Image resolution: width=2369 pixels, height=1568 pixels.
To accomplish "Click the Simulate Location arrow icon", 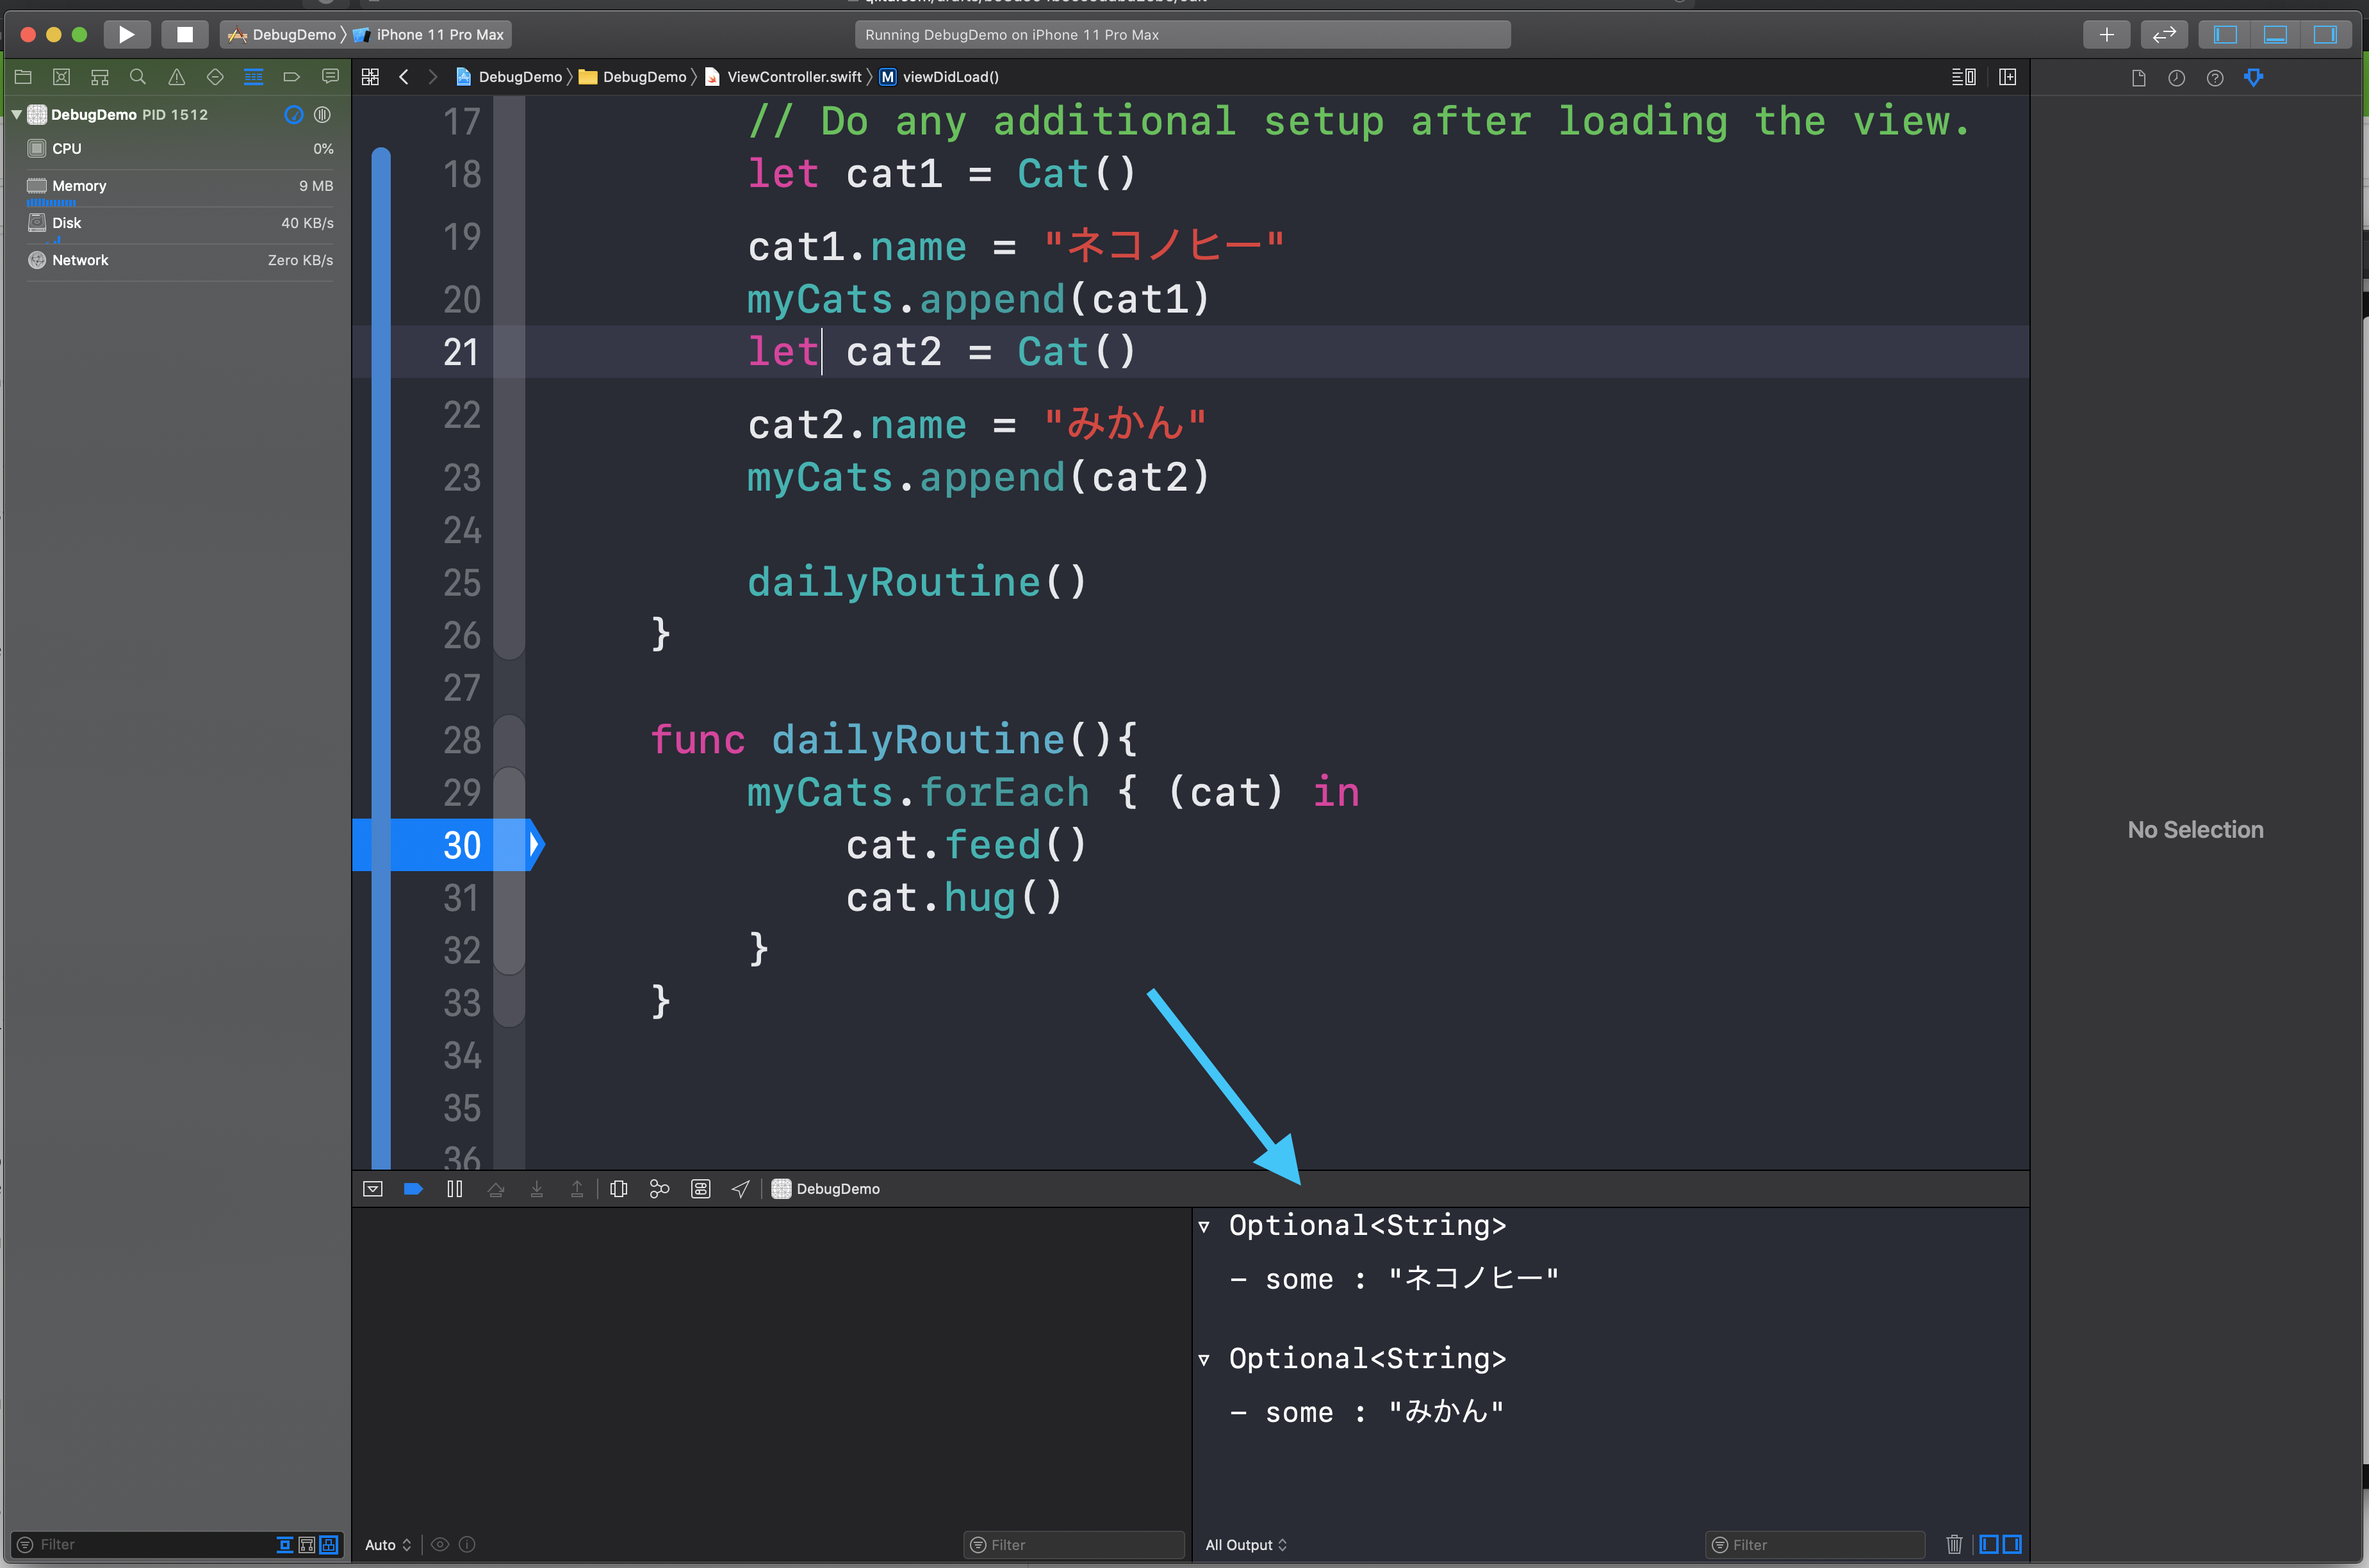I will pyautogui.click(x=741, y=1189).
